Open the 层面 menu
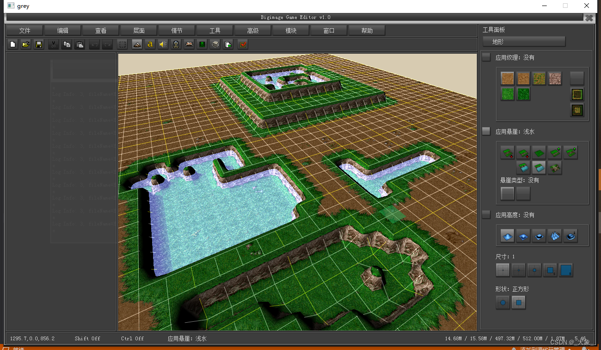This screenshot has height=350, width=601. click(139, 31)
